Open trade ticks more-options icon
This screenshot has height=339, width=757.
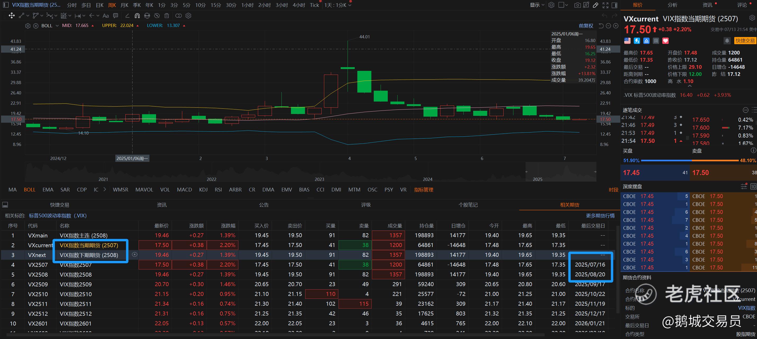click(x=746, y=110)
